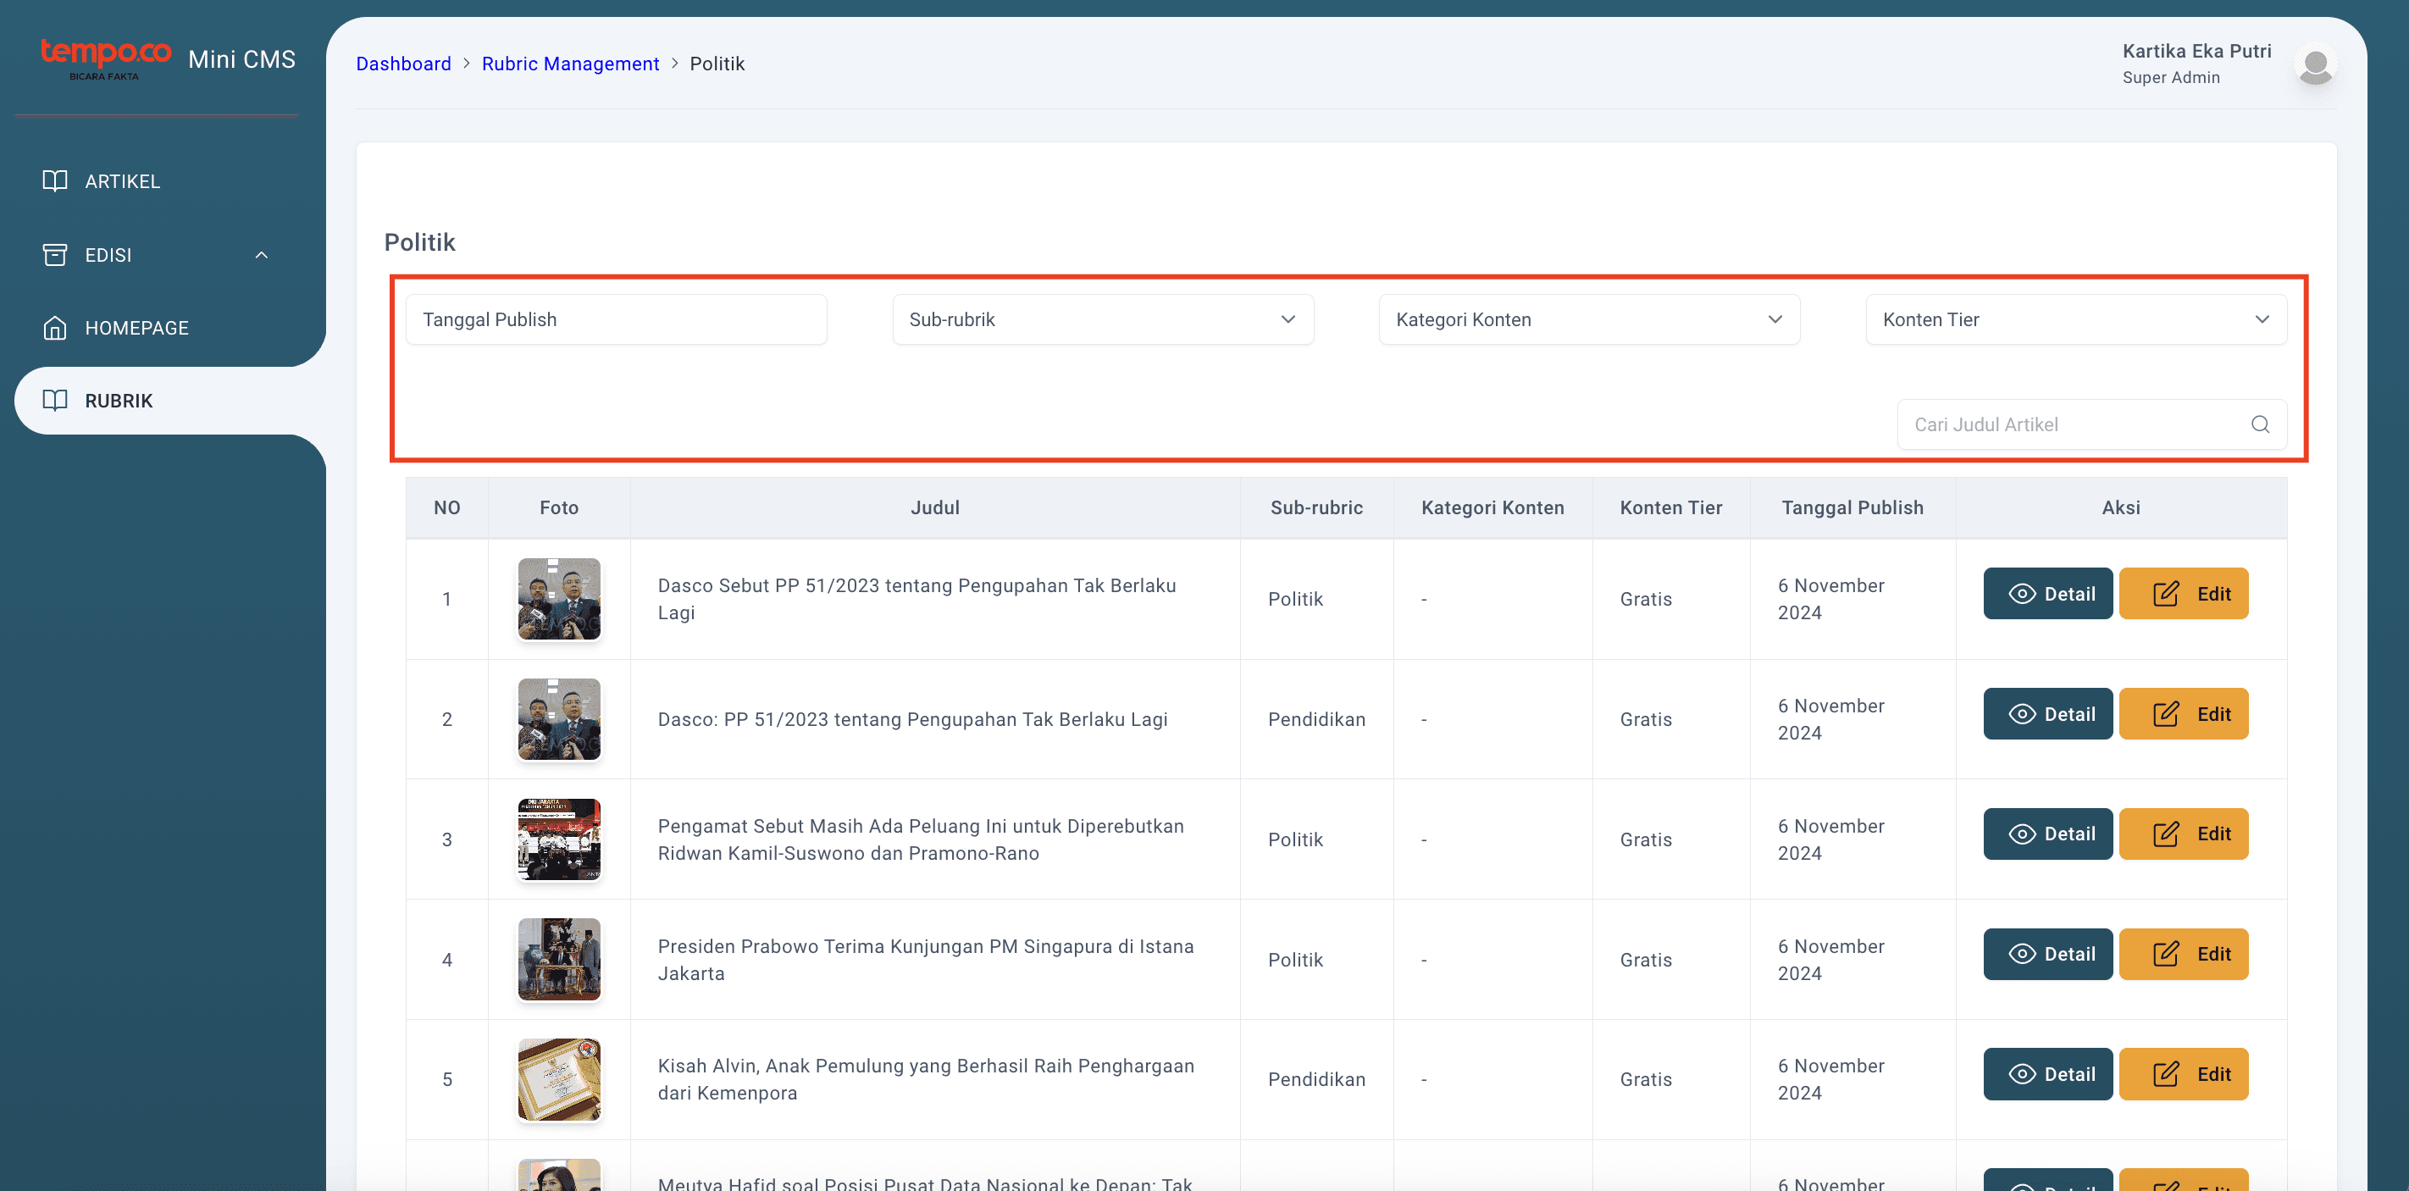Screen dimensions: 2409x1191
Task: Click the pencil icon in row 5 Edit button
Action: pyautogui.click(x=2166, y=1074)
